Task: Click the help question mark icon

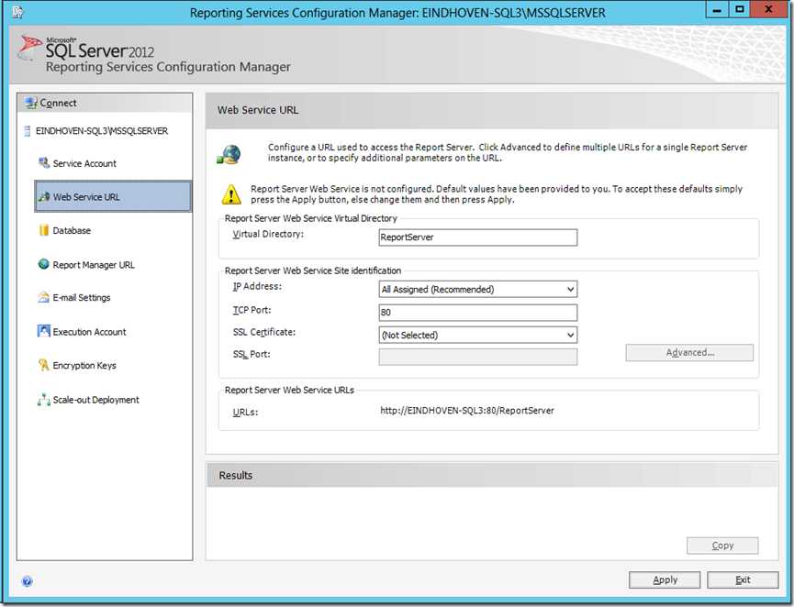Action: tap(28, 581)
